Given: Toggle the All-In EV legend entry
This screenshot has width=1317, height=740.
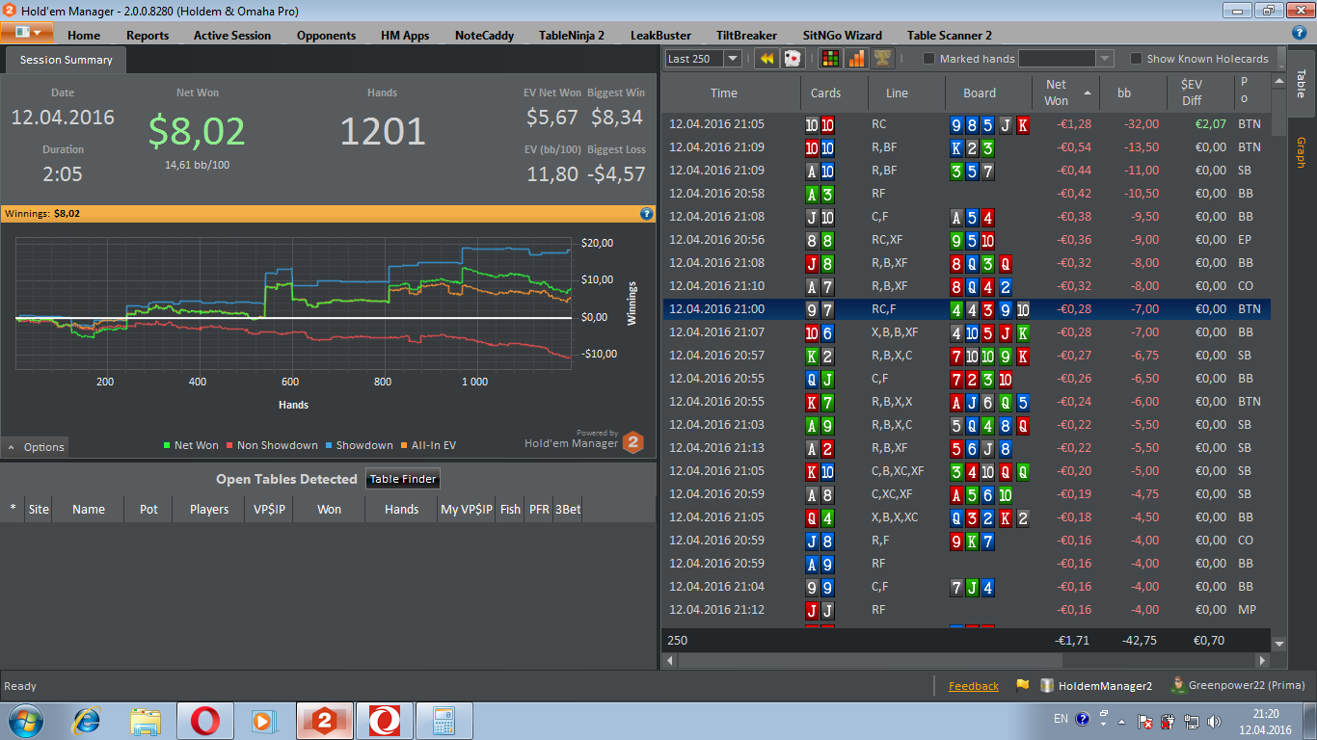Looking at the screenshot, I should click(428, 446).
